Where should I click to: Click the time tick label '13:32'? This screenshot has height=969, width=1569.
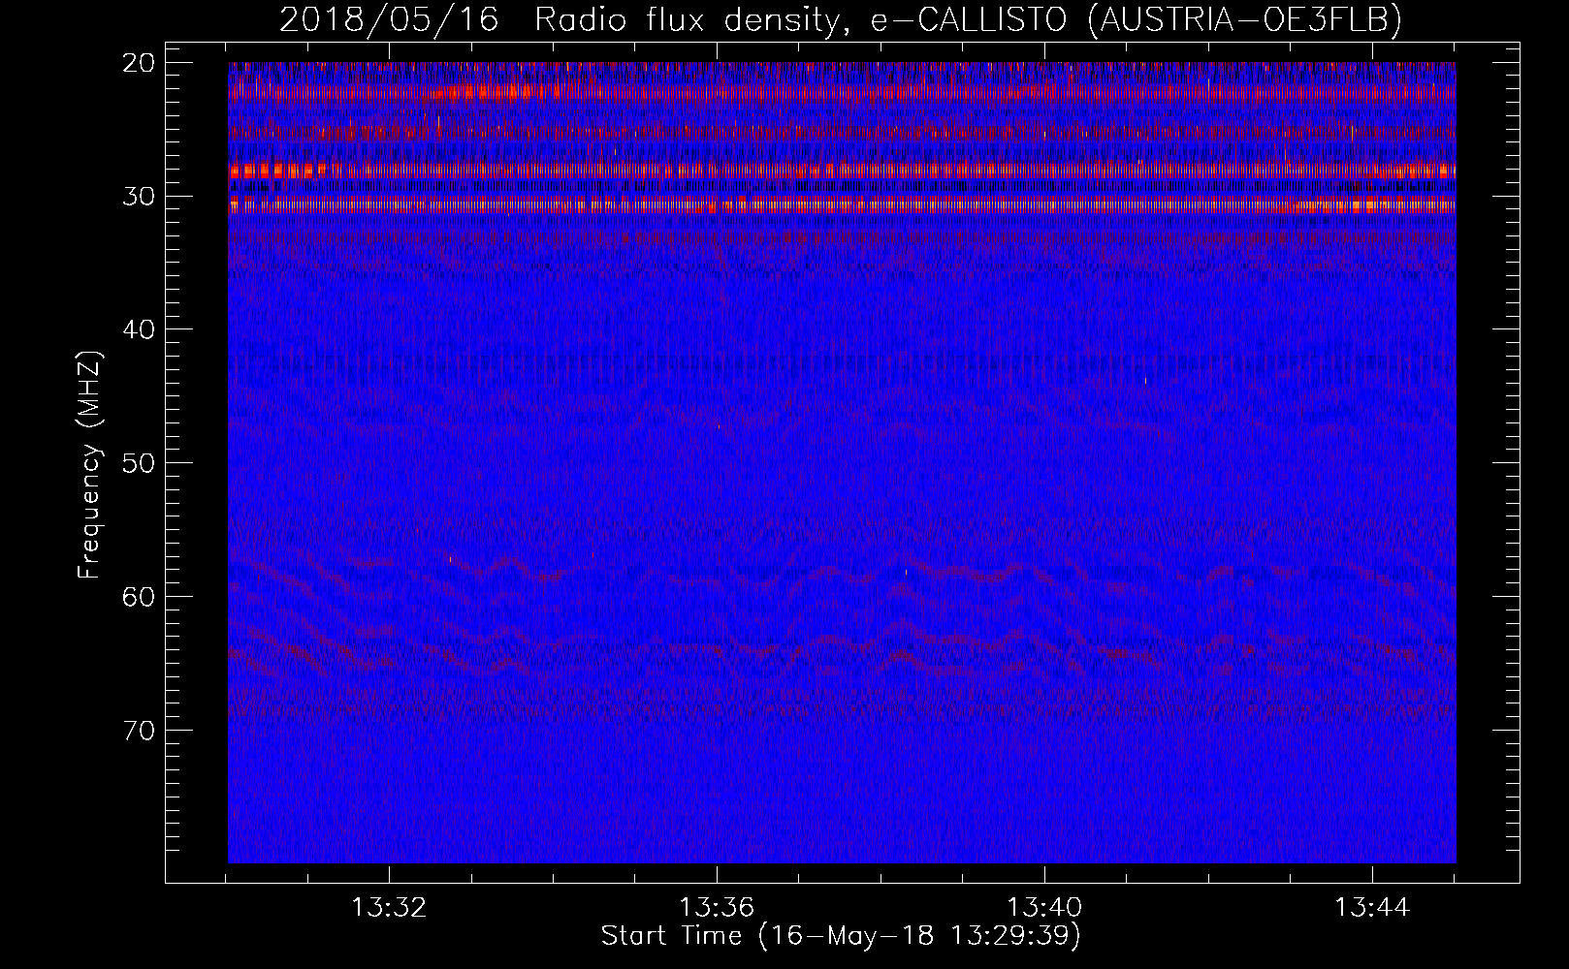pyautogui.click(x=389, y=908)
